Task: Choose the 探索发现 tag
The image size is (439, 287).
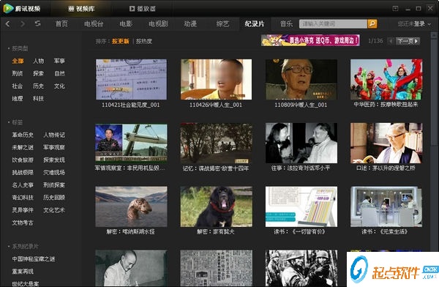Action: coord(54,160)
